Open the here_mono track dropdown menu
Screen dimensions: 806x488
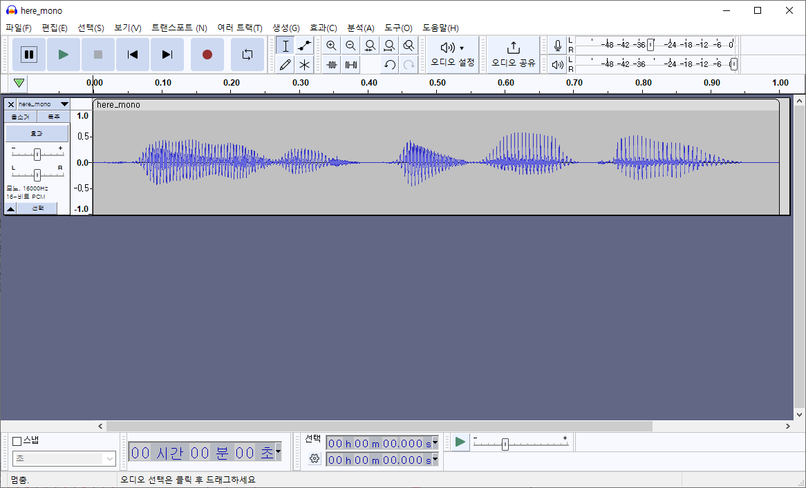pyautogui.click(x=64, y=104)
